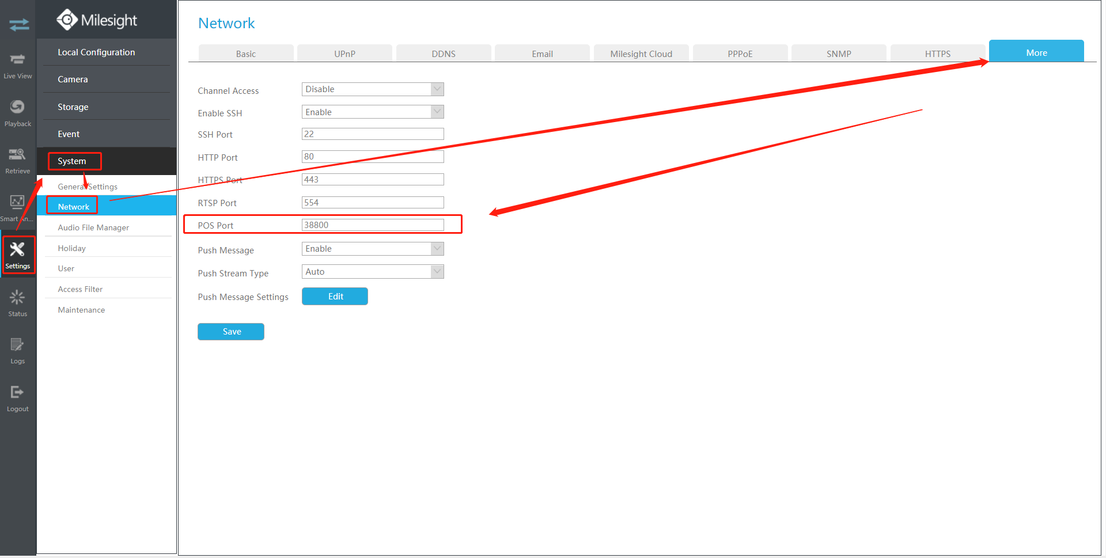The width and height of the screenshot is (1106, 558).
Task: Collapse the System menu
Action: (107, 161)
